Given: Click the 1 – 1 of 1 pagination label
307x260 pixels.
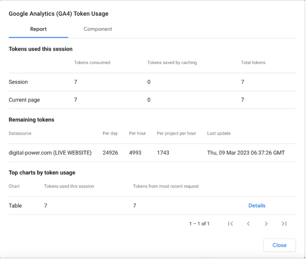Looking at the screenshot, I should click(x=199, y=224).
